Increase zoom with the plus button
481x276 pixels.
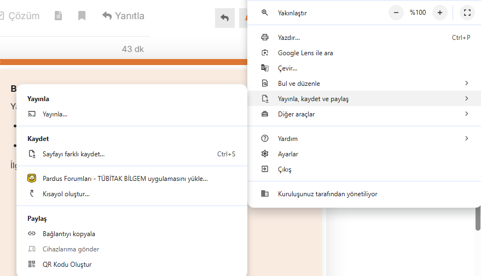439,13
